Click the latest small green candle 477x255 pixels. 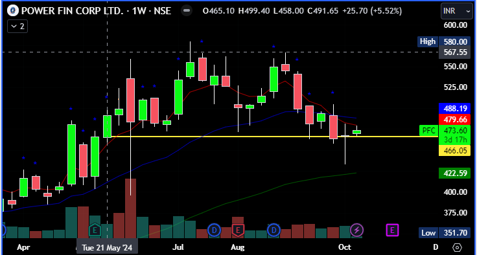(x=356, y=132)
